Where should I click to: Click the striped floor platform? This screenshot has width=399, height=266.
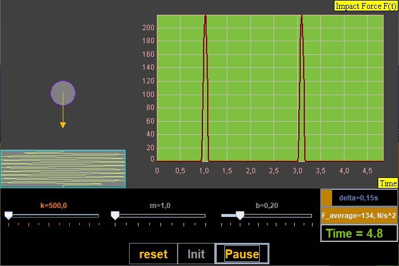pyautogui.click(x=63, y=168)
